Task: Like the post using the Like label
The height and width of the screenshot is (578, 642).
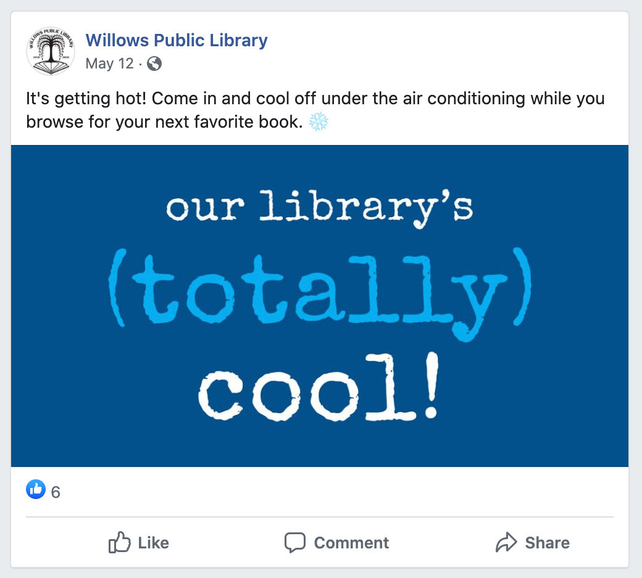Action: coord(153,543)
